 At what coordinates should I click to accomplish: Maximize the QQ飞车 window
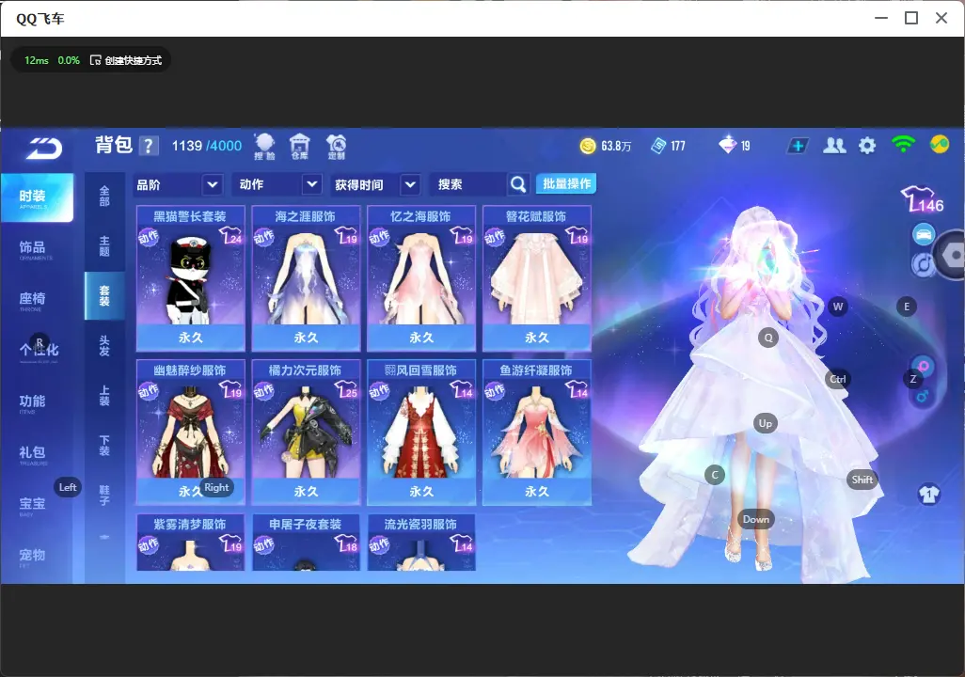pos(911,19)
